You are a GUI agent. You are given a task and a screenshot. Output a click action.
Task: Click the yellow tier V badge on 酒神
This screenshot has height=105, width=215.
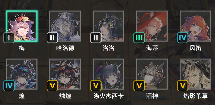point(139,86)
